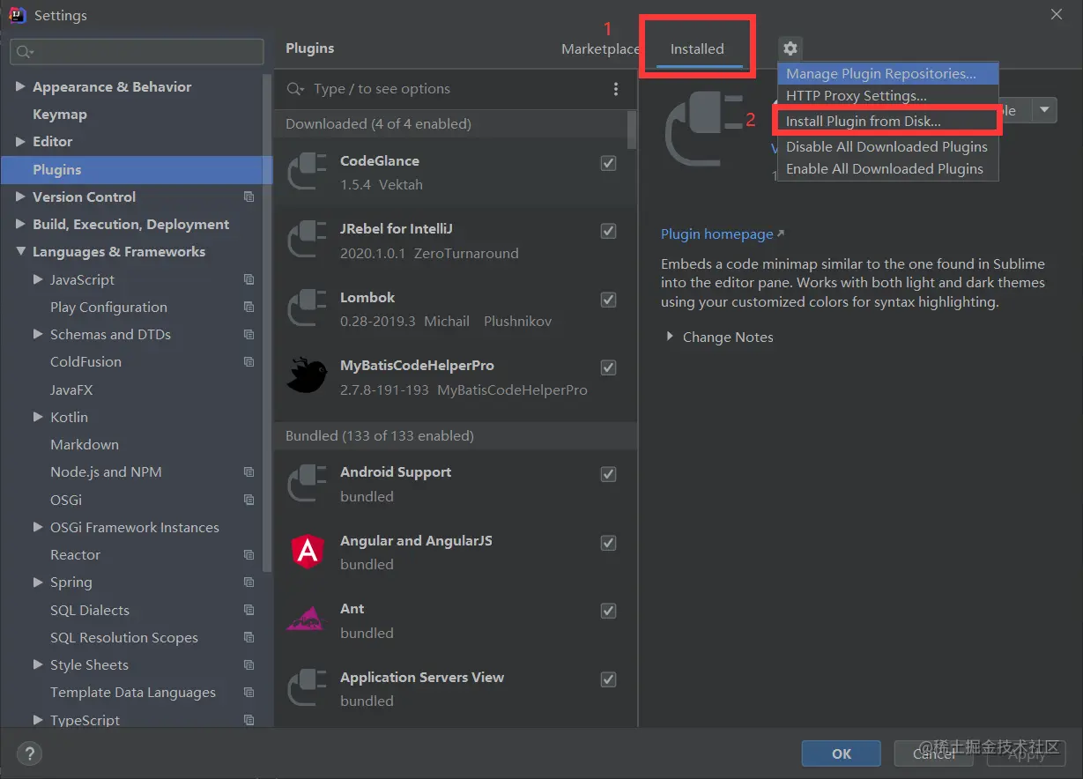Disable the CodeGlance plugin checkbox

(x=608, y=163)
